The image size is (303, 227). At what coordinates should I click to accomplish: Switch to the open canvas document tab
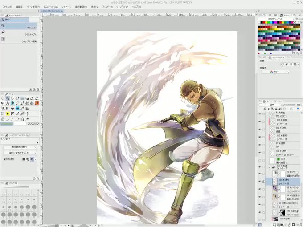(52, 11)
